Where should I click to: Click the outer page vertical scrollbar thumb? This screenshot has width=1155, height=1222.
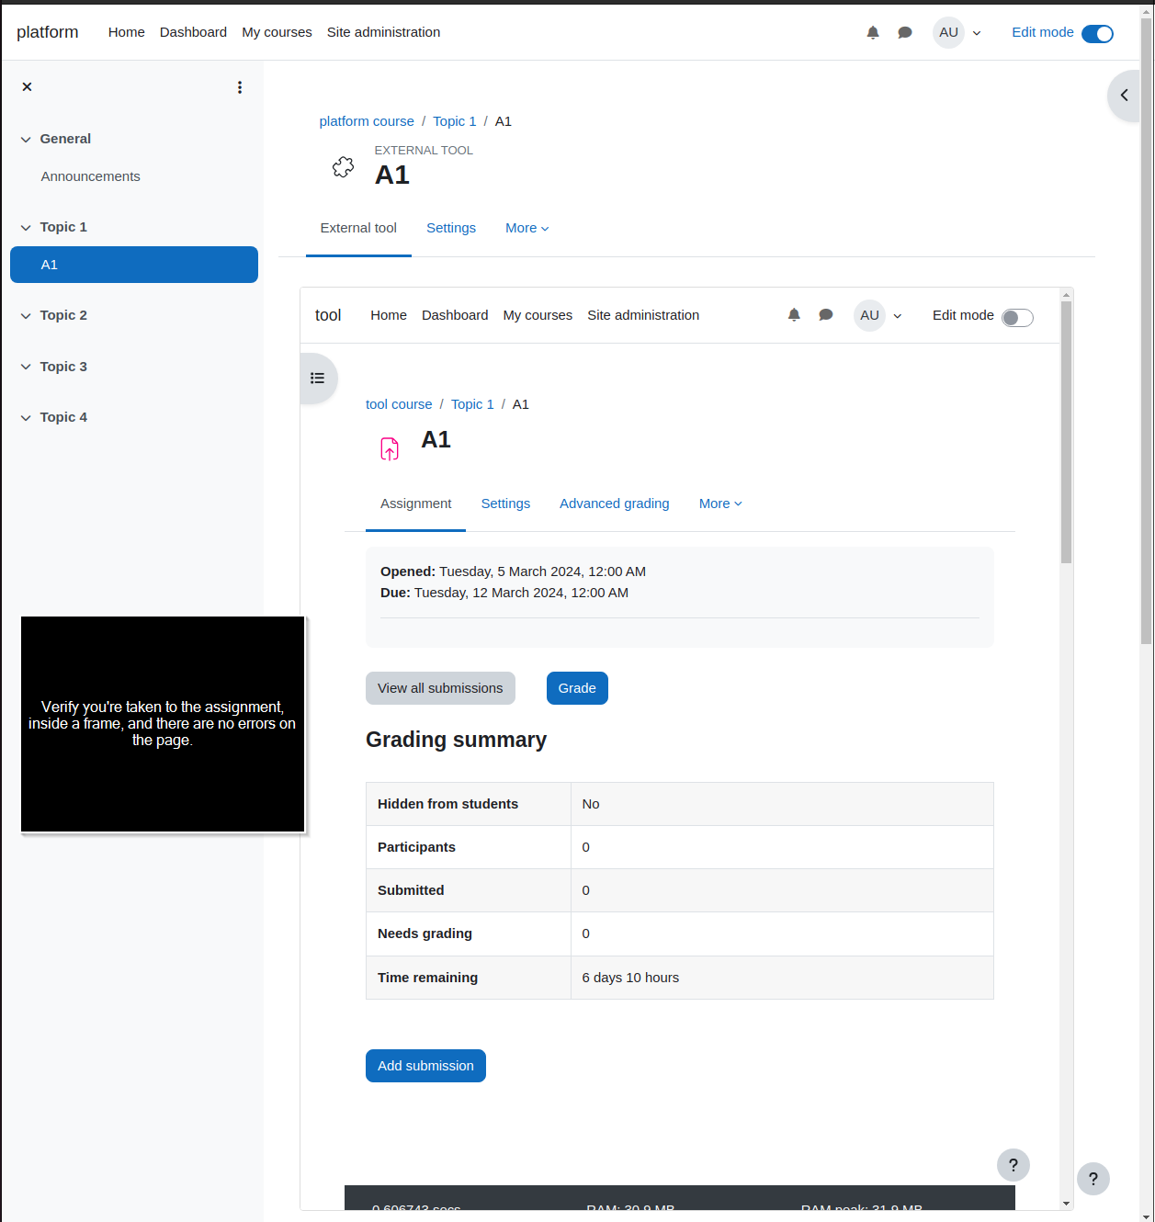(1147, 331)
